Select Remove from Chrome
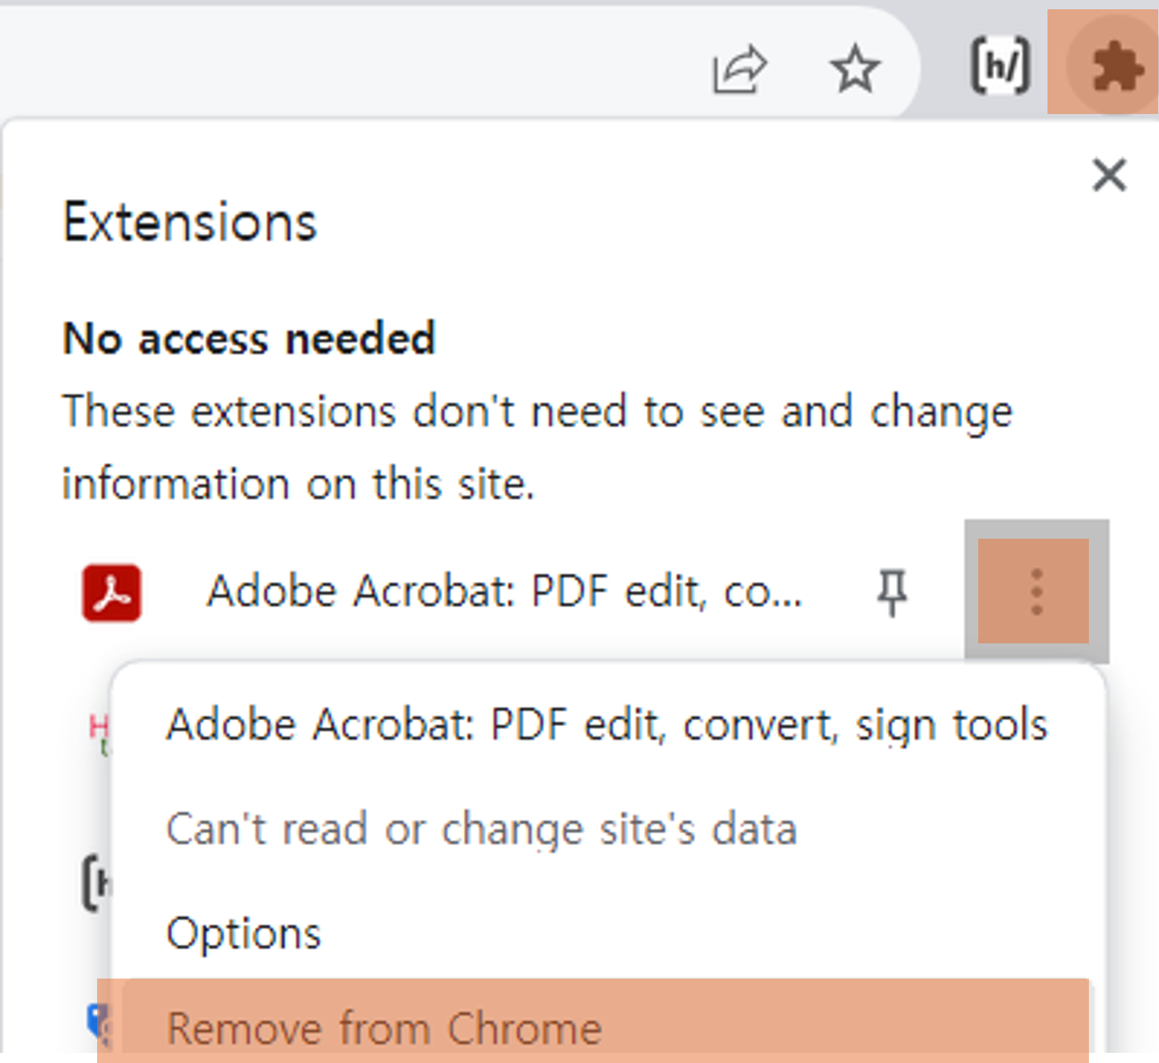Viewport: 1159px width, 1063px height. coord(384,1027)
